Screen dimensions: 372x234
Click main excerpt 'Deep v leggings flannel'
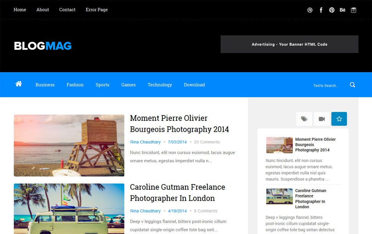[x=178, y=225]
